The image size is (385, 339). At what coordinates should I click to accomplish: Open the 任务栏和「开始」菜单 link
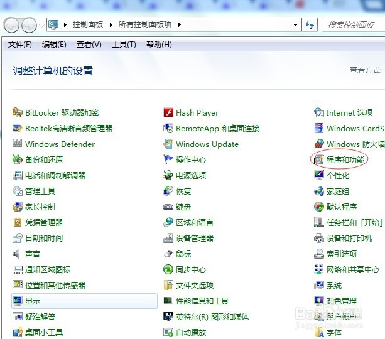pos(355,222)
